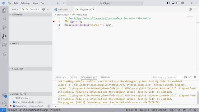This screenshot has width=199, height=112.
Task: Open the File menu
Action: 9,3
